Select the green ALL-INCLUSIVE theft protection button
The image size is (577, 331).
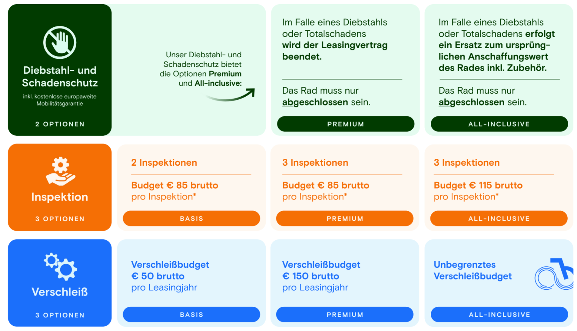tap(499, 124)
